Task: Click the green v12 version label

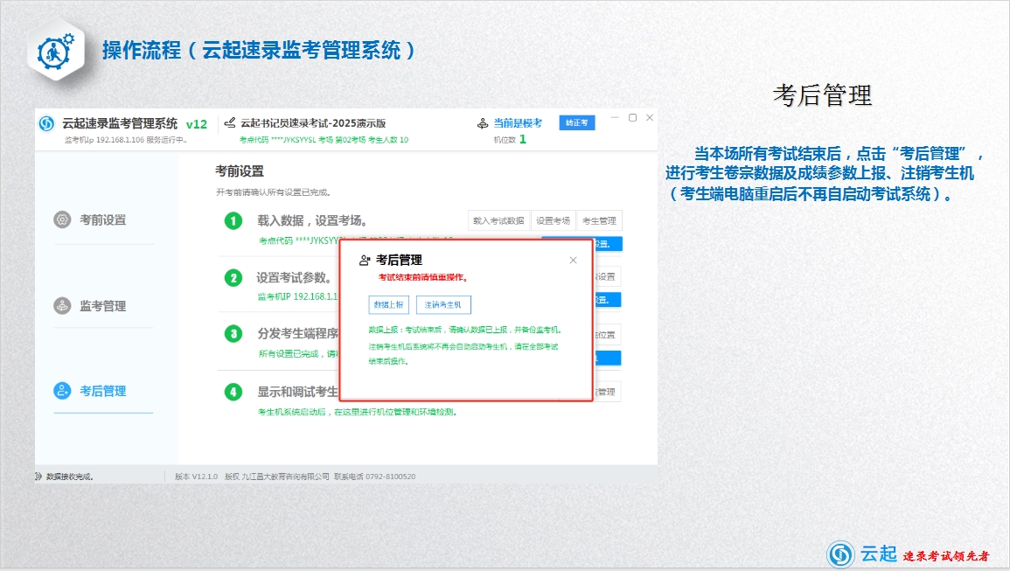Action: [197, 124]
